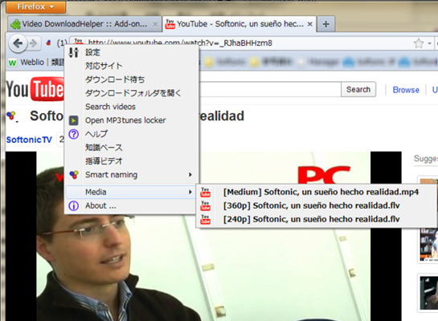Image resolution: width=438 pixels, height=321 pixels.
Task: Select 知識ベース menu entry
Action: click(131, 147)
